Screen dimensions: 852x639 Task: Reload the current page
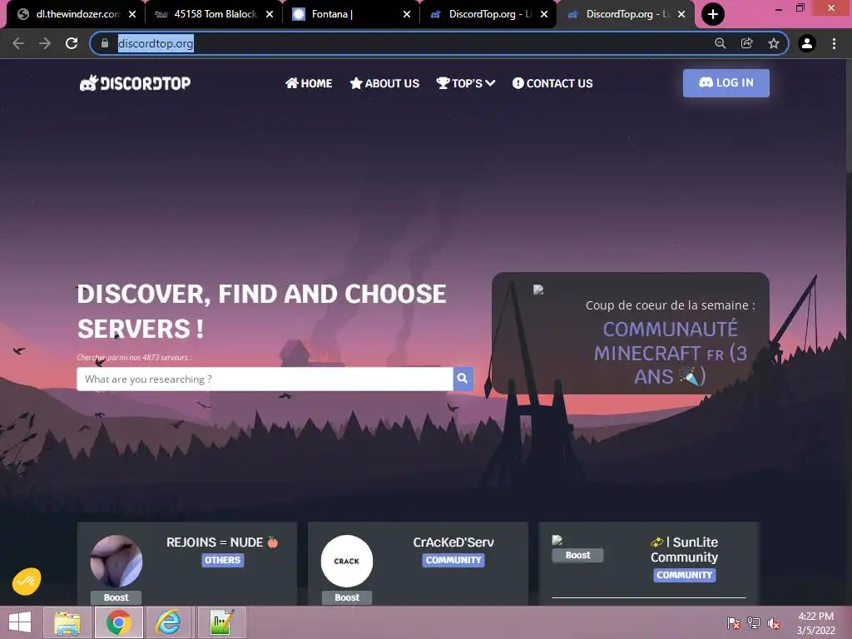pos(72,43)
